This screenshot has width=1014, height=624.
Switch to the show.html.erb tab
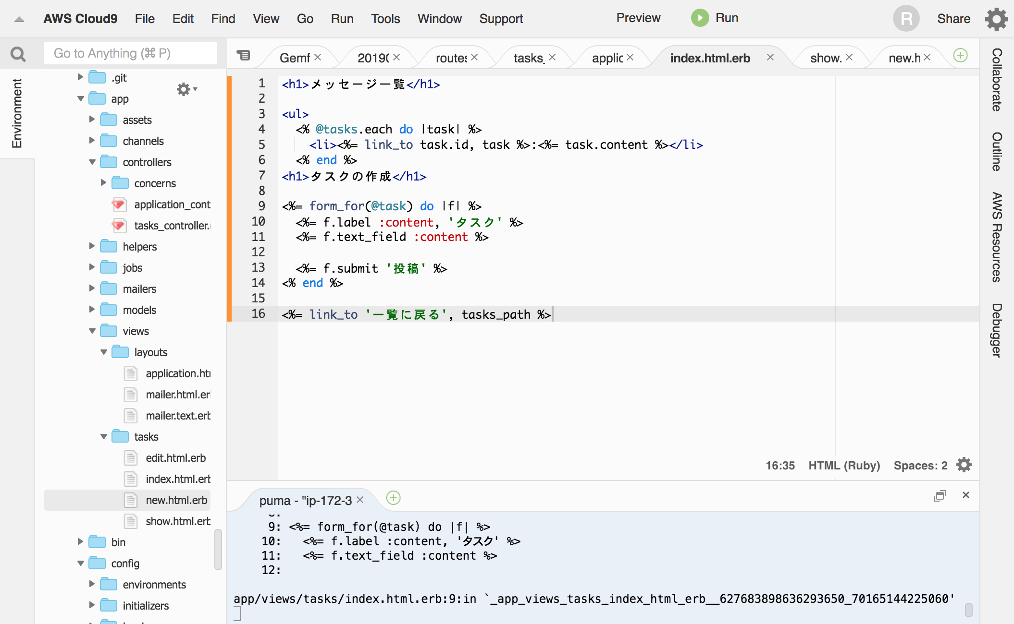coord(825,58)
